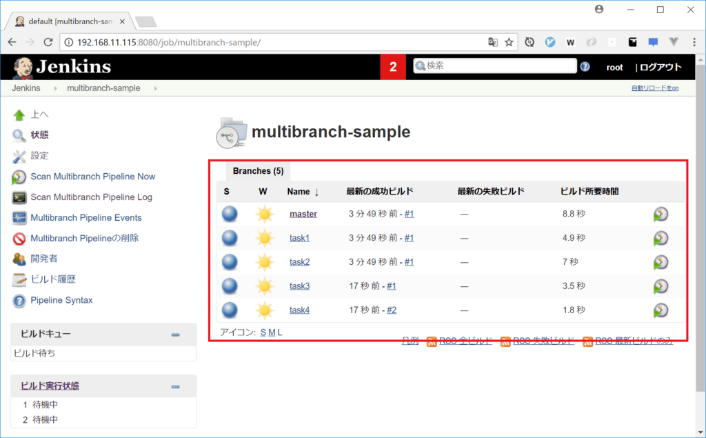Click the sunny weather icon for task3
The height and width of the screenshot is (438, 706).
pyautogui.click(x=264, y=286)
